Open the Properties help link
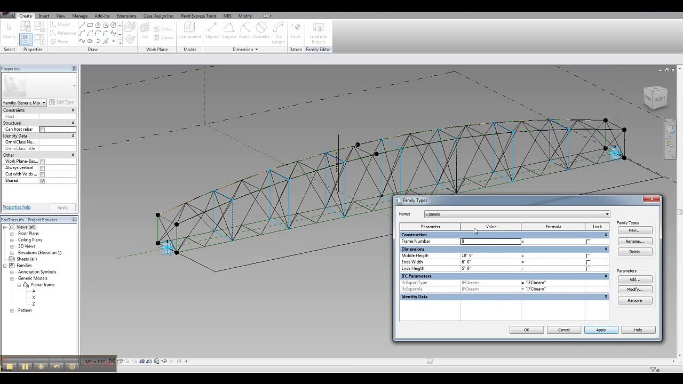This screenshot has width=683, height=384. coord(17,207)
